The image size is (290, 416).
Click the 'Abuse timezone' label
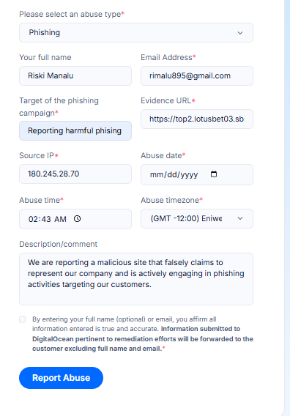coord(171,200)
